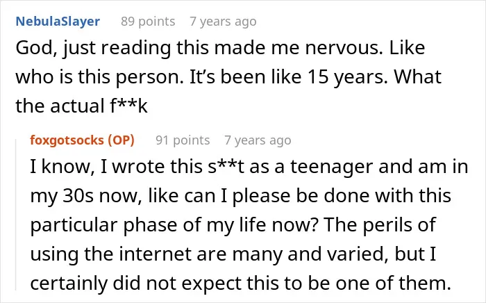Image resolution: width=486 pixels, height=303 pixels.
Task: Click the word 'teenager' in the reply
Action: (x=331, y=167)
